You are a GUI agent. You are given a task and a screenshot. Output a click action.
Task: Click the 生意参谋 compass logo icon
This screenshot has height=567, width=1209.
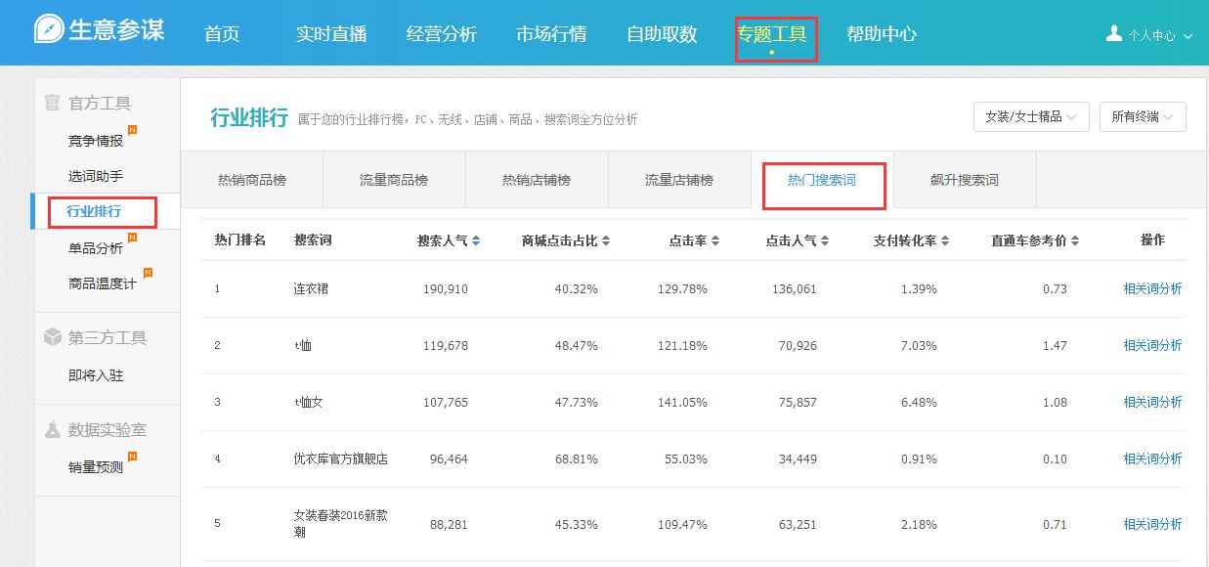point(49,29)
